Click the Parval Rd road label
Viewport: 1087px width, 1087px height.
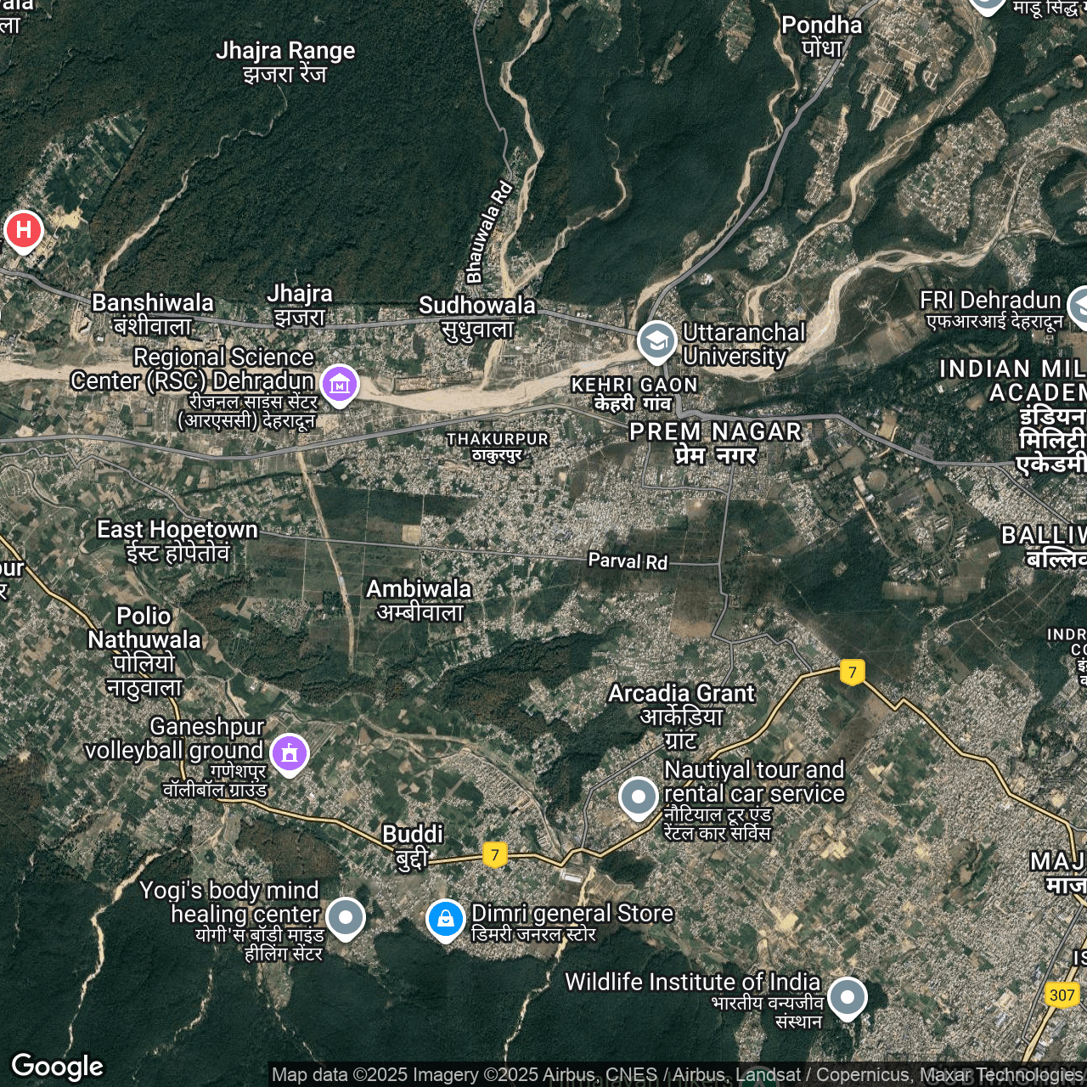coord(628,561)
